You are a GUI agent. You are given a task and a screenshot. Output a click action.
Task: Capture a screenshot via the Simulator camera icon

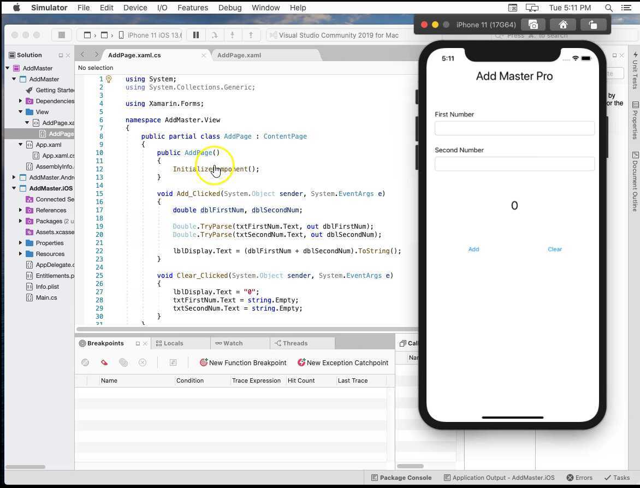pos(533,25)
